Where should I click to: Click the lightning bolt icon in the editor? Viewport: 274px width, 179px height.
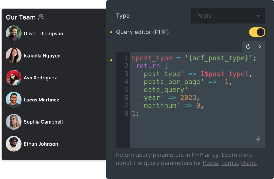(258, 139)
